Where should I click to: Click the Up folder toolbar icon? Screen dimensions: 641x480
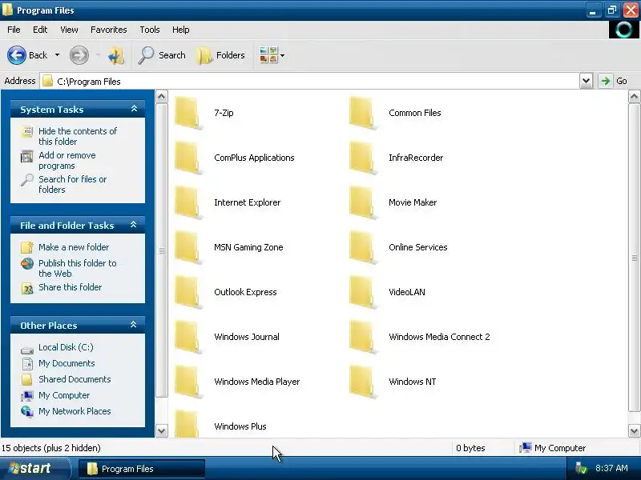tap(115, 55)
